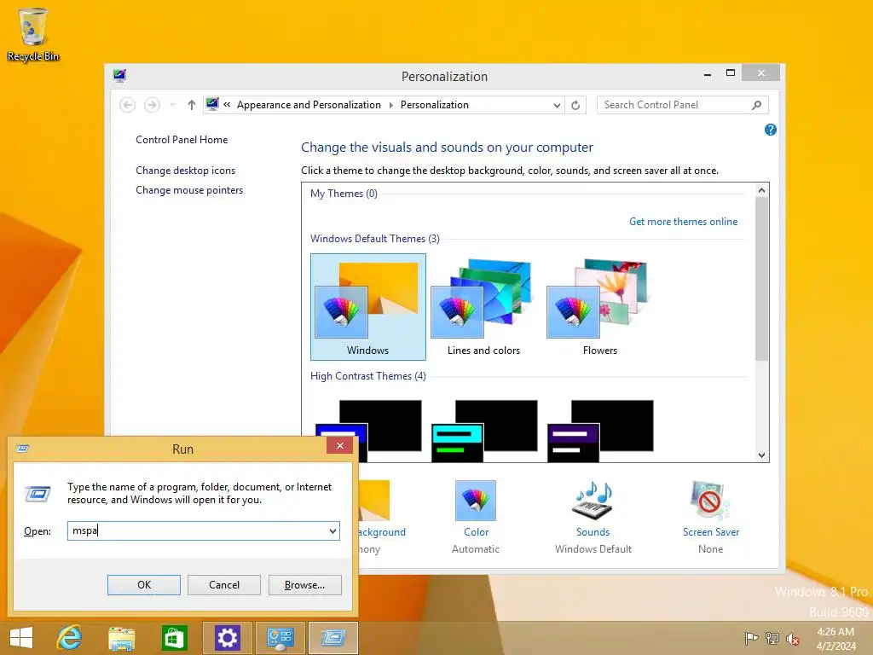Viewport: 873px width, 655px height.
Task: Click the Control Panel address bar icon
Action: pyautogui.click(x=212, y=104)
